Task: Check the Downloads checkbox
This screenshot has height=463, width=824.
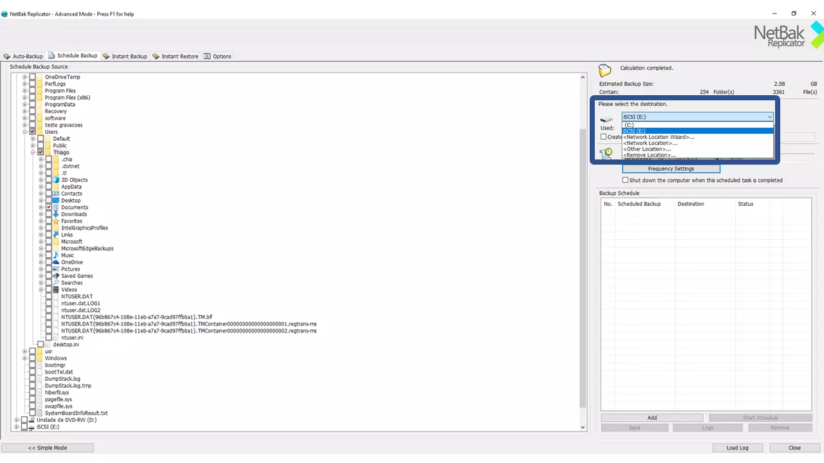Action: pyautogui.click(x=49, y=214)
